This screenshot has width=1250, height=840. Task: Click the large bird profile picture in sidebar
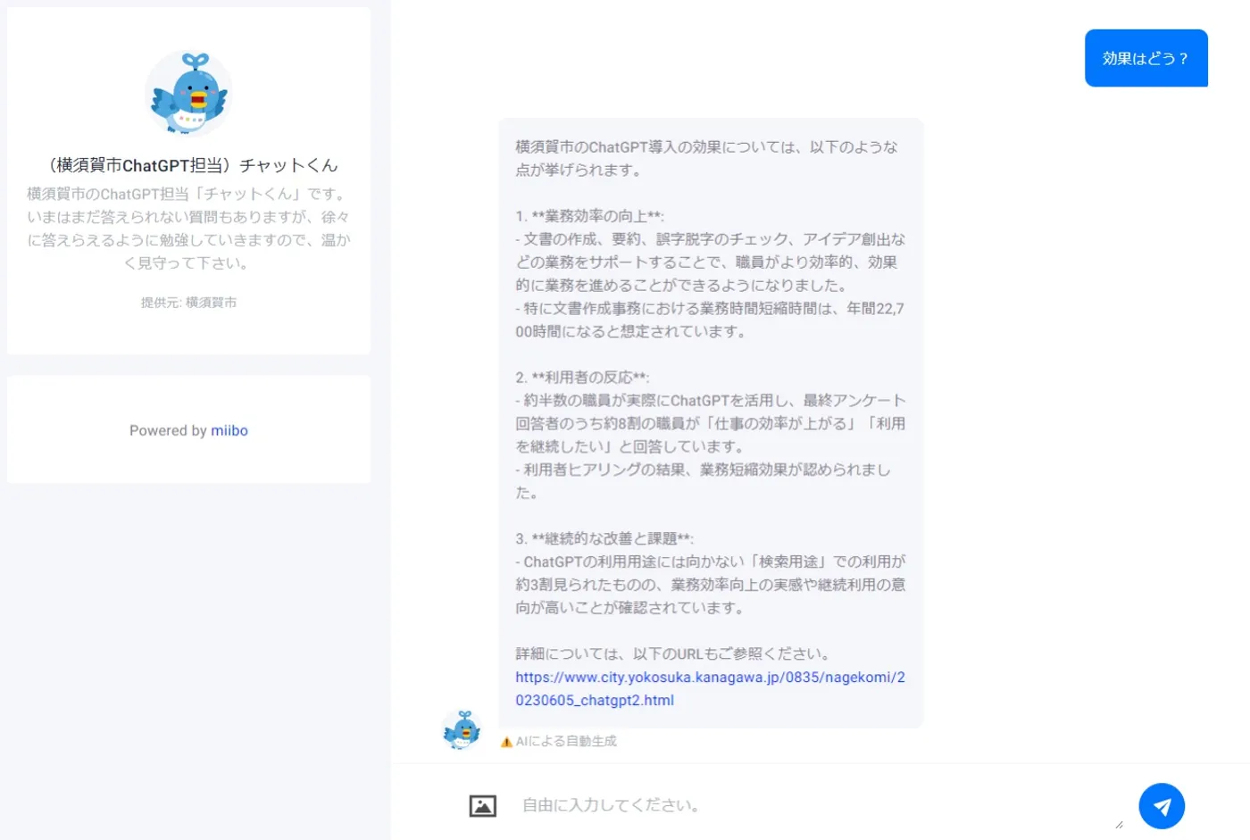[188, 94]
